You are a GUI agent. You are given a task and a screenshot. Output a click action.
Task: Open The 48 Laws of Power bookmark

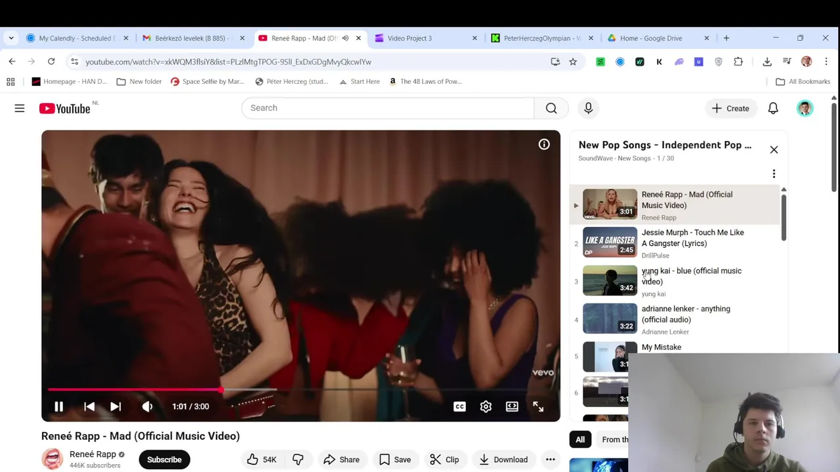click(x=425, y=81)
